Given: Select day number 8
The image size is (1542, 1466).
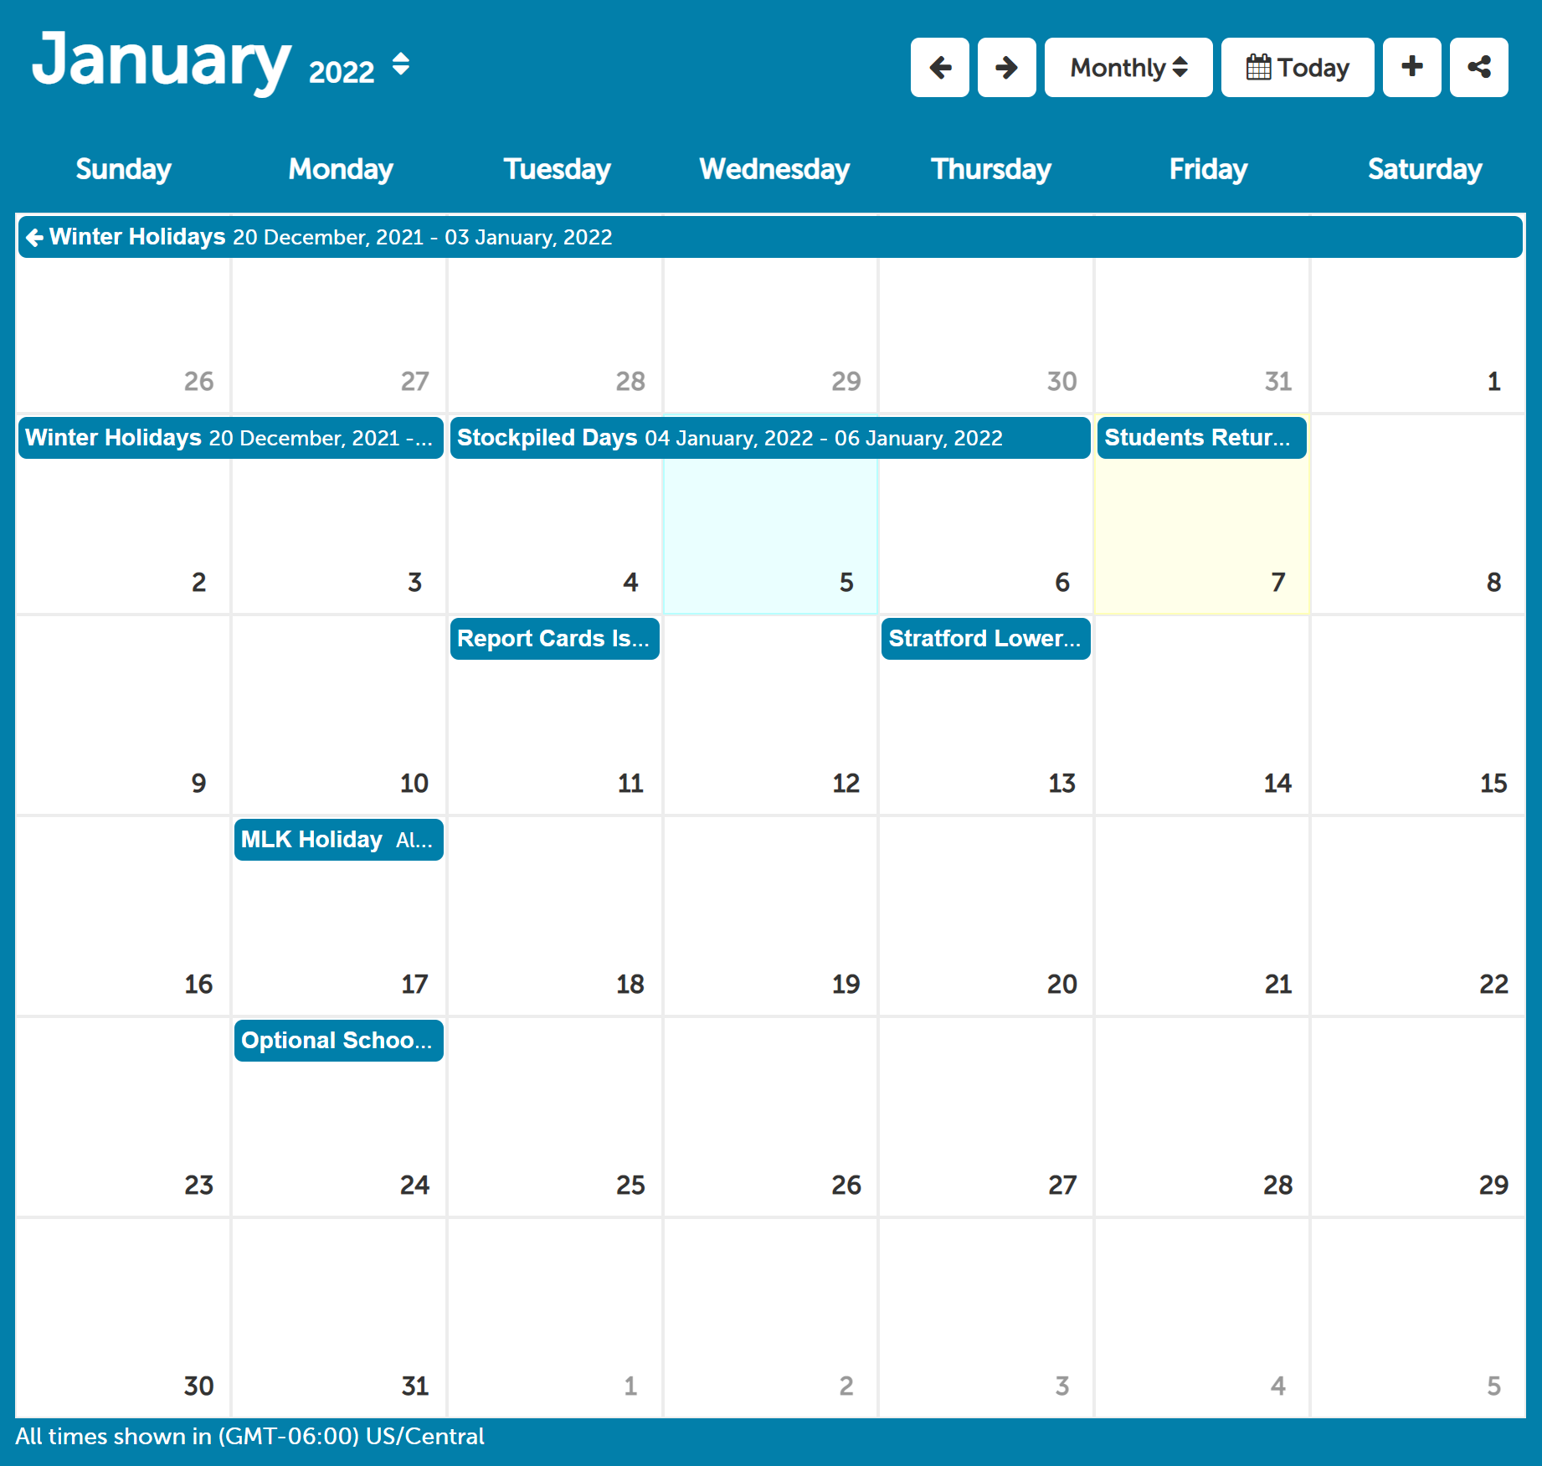Looking at the screenshot, I should tap(1493, 583).
